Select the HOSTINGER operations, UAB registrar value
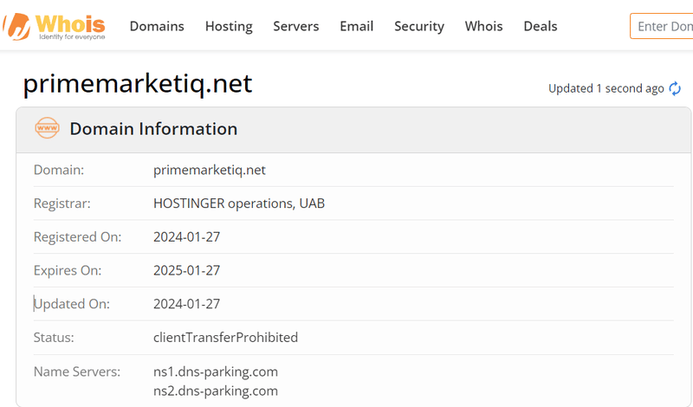The image size is (693, 407). click(239, 203)
